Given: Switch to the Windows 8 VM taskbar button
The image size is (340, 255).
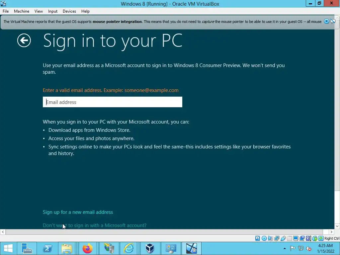Looking at the screenshot, I should pos(192,248).
